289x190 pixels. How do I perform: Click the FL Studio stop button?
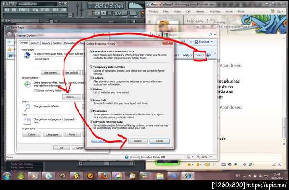pos(104,13)
